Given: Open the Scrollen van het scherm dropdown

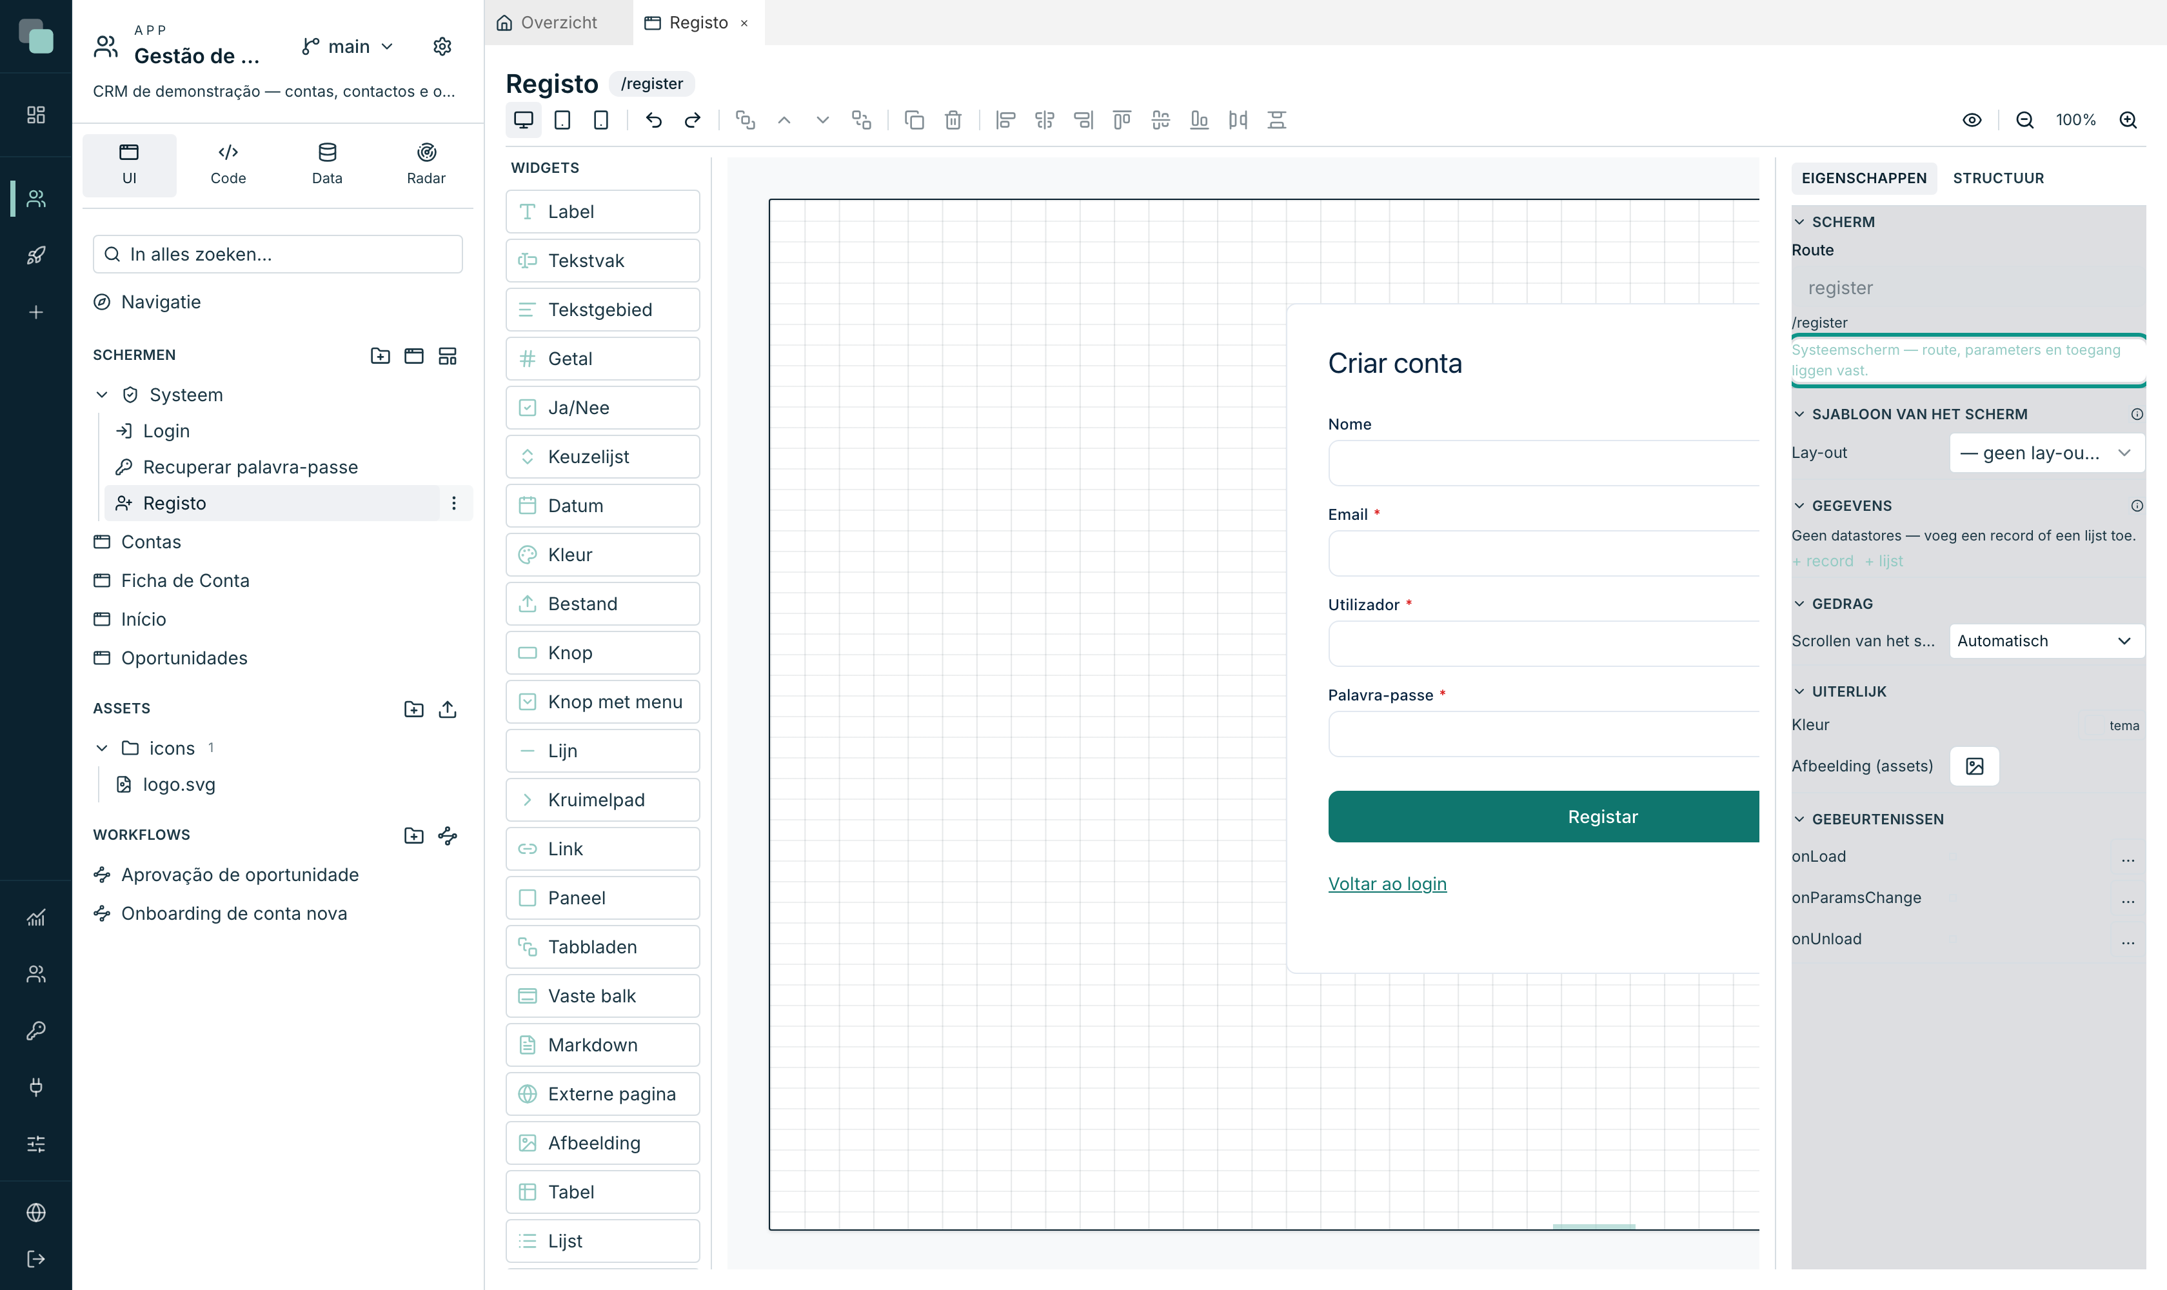Looking at the screenshot, I should pos(2046,640).
